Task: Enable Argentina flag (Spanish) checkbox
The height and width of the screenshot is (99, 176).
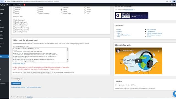Action: (x=14, y=28)
